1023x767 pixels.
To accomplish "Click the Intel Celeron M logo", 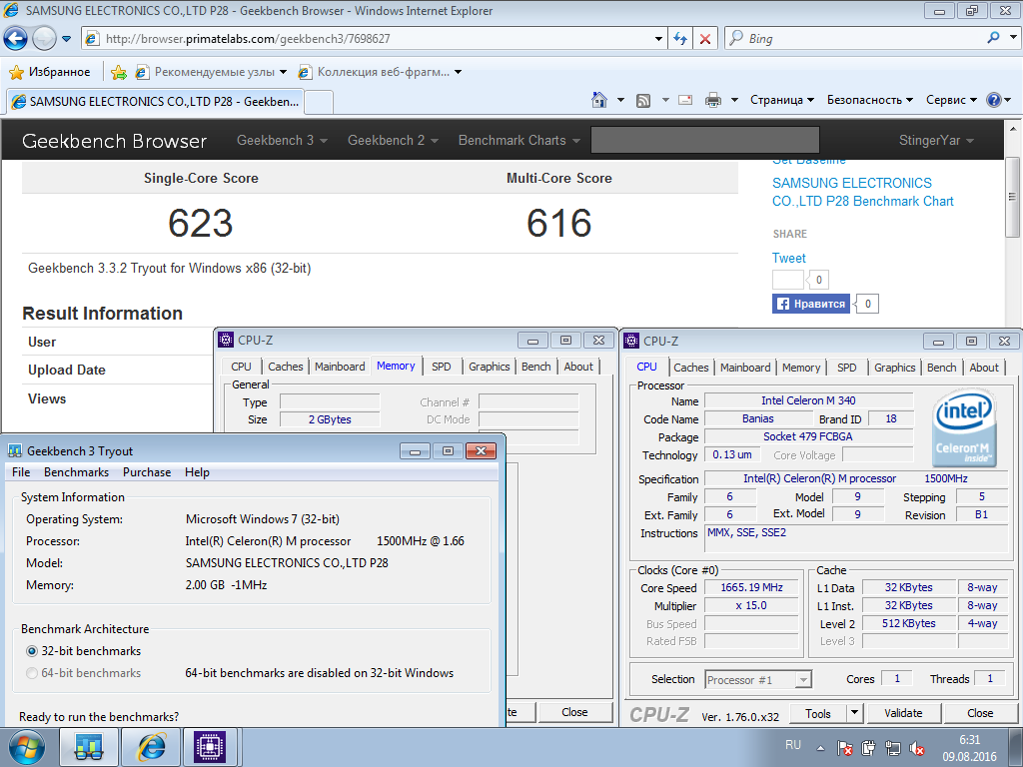I will point(964,427).
